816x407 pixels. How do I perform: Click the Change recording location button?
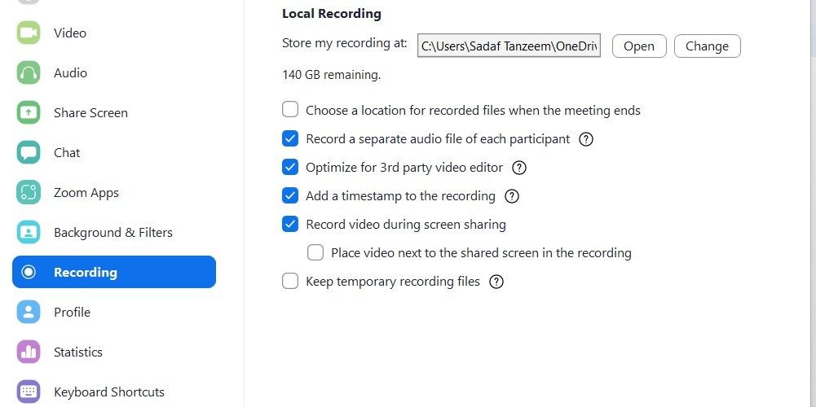tap(708, 46)
